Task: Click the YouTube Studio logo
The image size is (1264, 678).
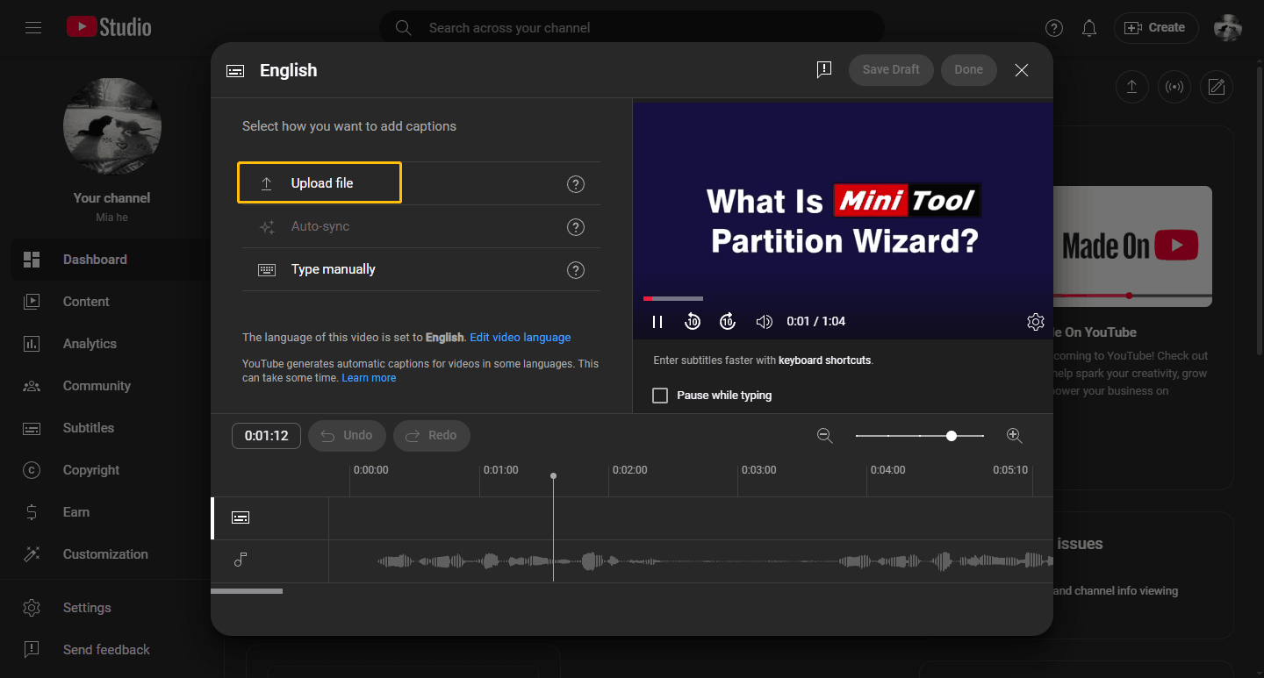Action: click(x=109, y=27)
